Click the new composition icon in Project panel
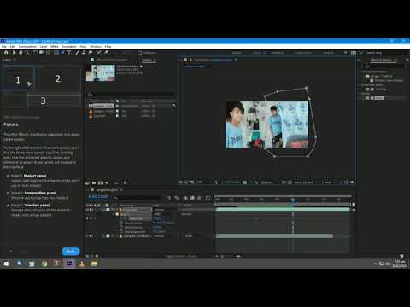 point(100,182)
